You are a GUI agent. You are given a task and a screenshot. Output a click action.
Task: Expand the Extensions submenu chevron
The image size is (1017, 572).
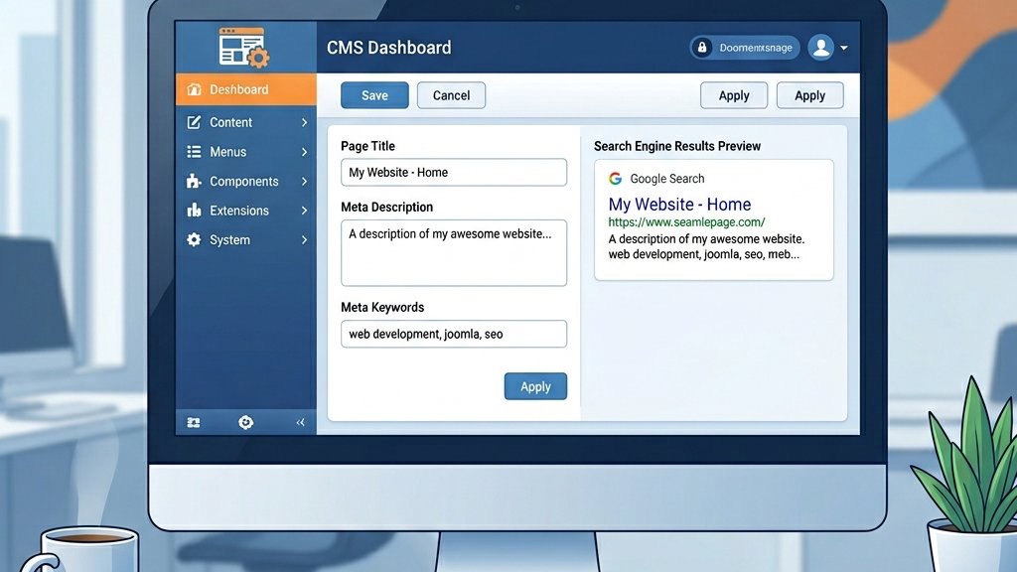(x=304, y=211)
